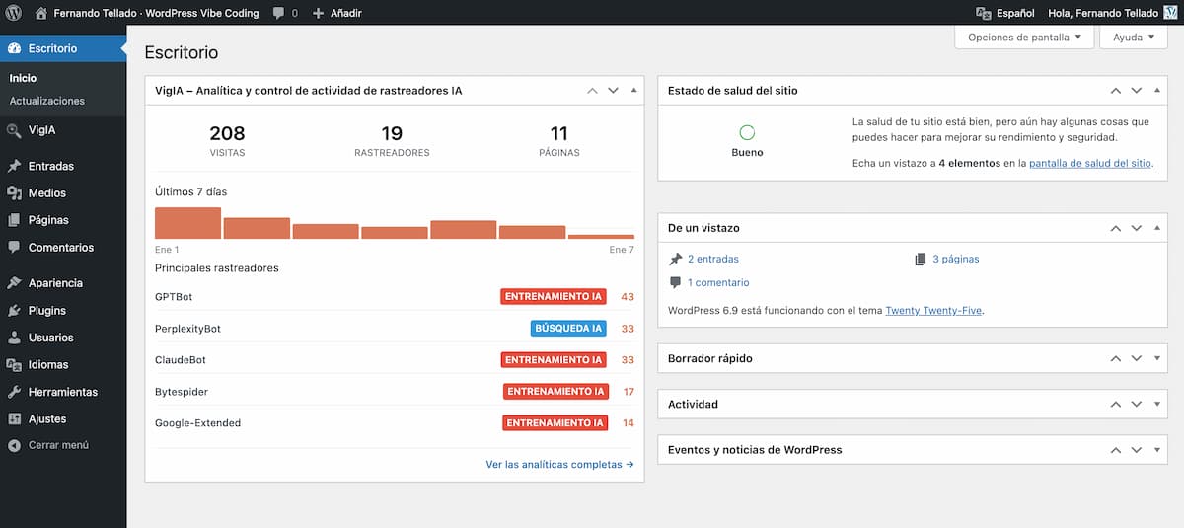Click the VigIA magnifier icon in sidebar

(14, 130)
